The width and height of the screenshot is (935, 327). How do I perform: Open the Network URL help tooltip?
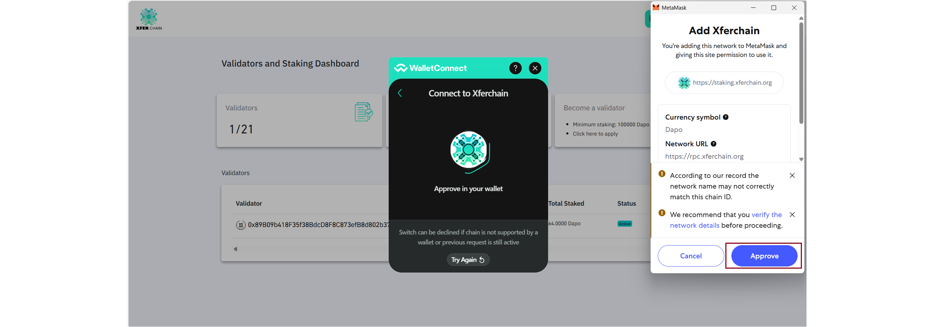click(714, 144)
